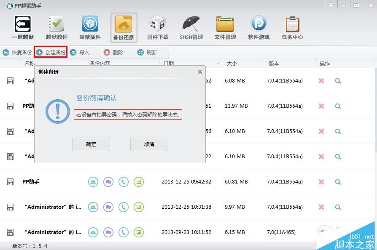Select the 一键越狱 (one-click jailbreak) tool
The height and width of the screenshot is (250, 377).
[22, 27]
